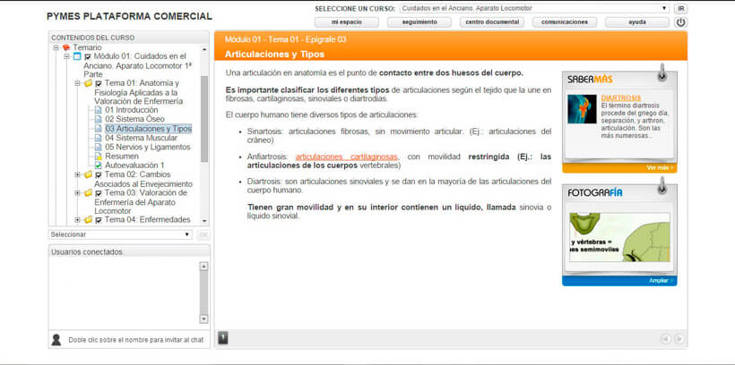Click the Tema 04 yellow folder icon
This screenshot has width=735, height=365.
[88, 219]
